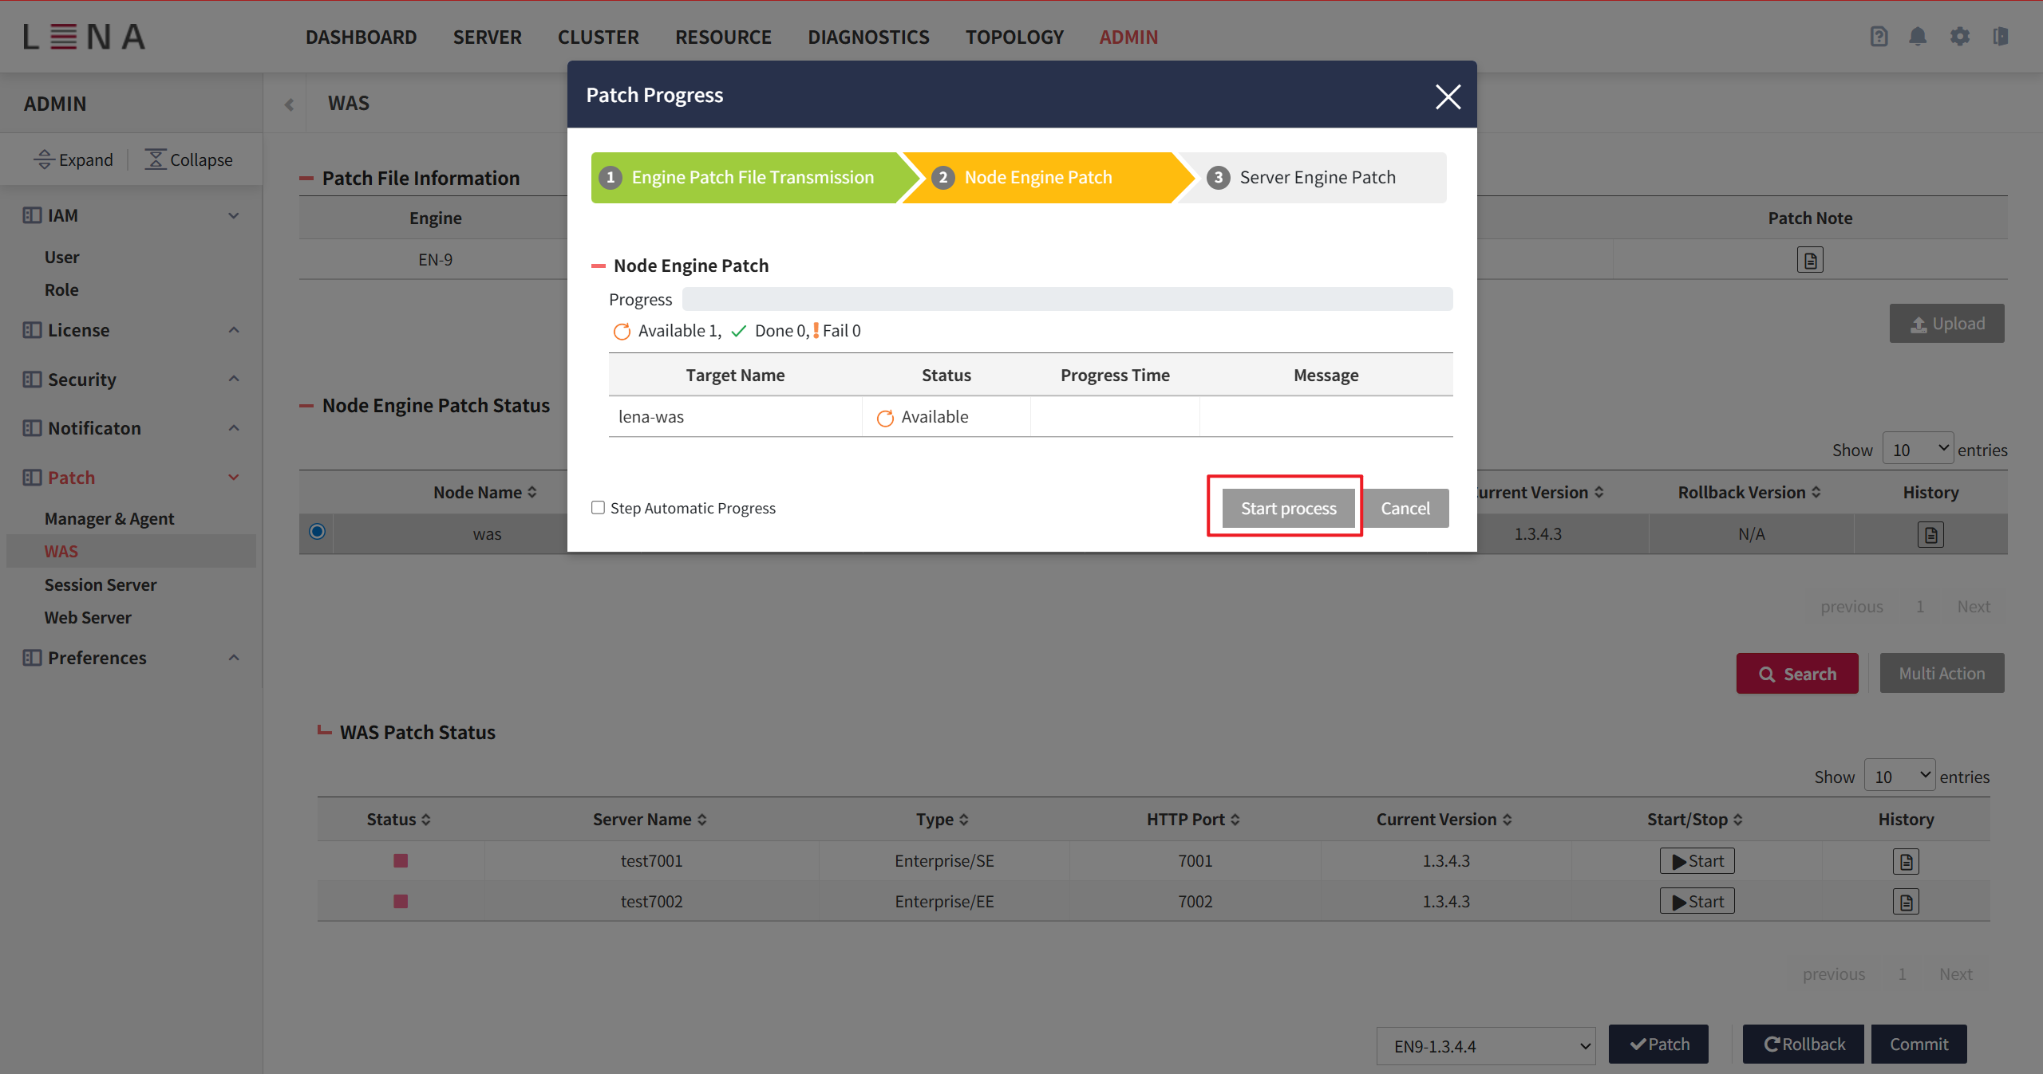Image resolution: width=2043 pixels, height=1074 pixels.
Task: Expand the Notificaton menu chevron
Action: pos(234,428)
